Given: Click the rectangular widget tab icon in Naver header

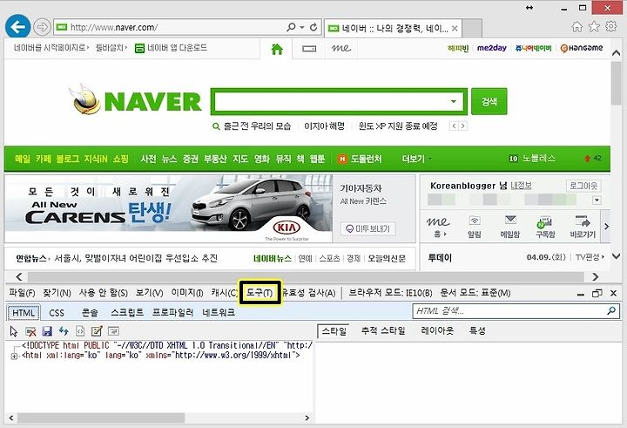Looking at the screenshot, I should pos(308,49).
